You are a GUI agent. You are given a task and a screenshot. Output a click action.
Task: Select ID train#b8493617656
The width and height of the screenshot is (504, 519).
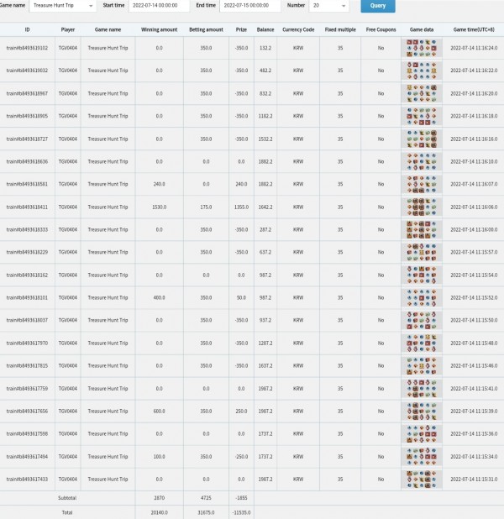click(27, 412)
